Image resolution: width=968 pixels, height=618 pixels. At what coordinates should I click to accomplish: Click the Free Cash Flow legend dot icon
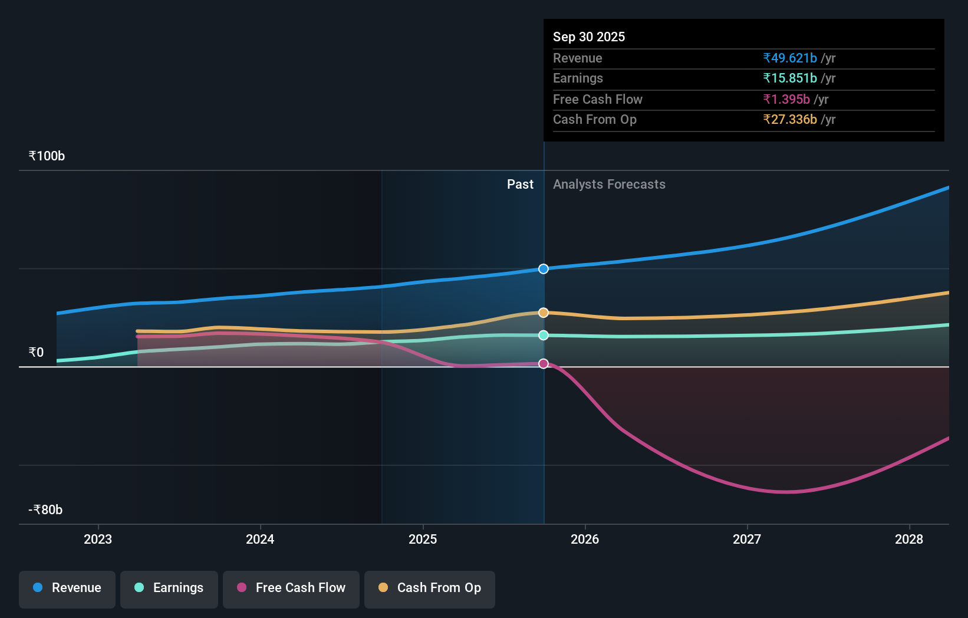pyautogui.click(x=241, y=587)
